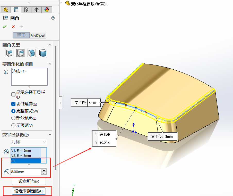Open the ConfigurationManager tab
233x196 pixels.
click(x=26, y=10)
